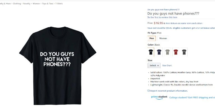Image resolution: width=215 pixels, height=110 pixels.
Task: Go to T-Shirts breadcrumb link
Action: click(59, 4)
